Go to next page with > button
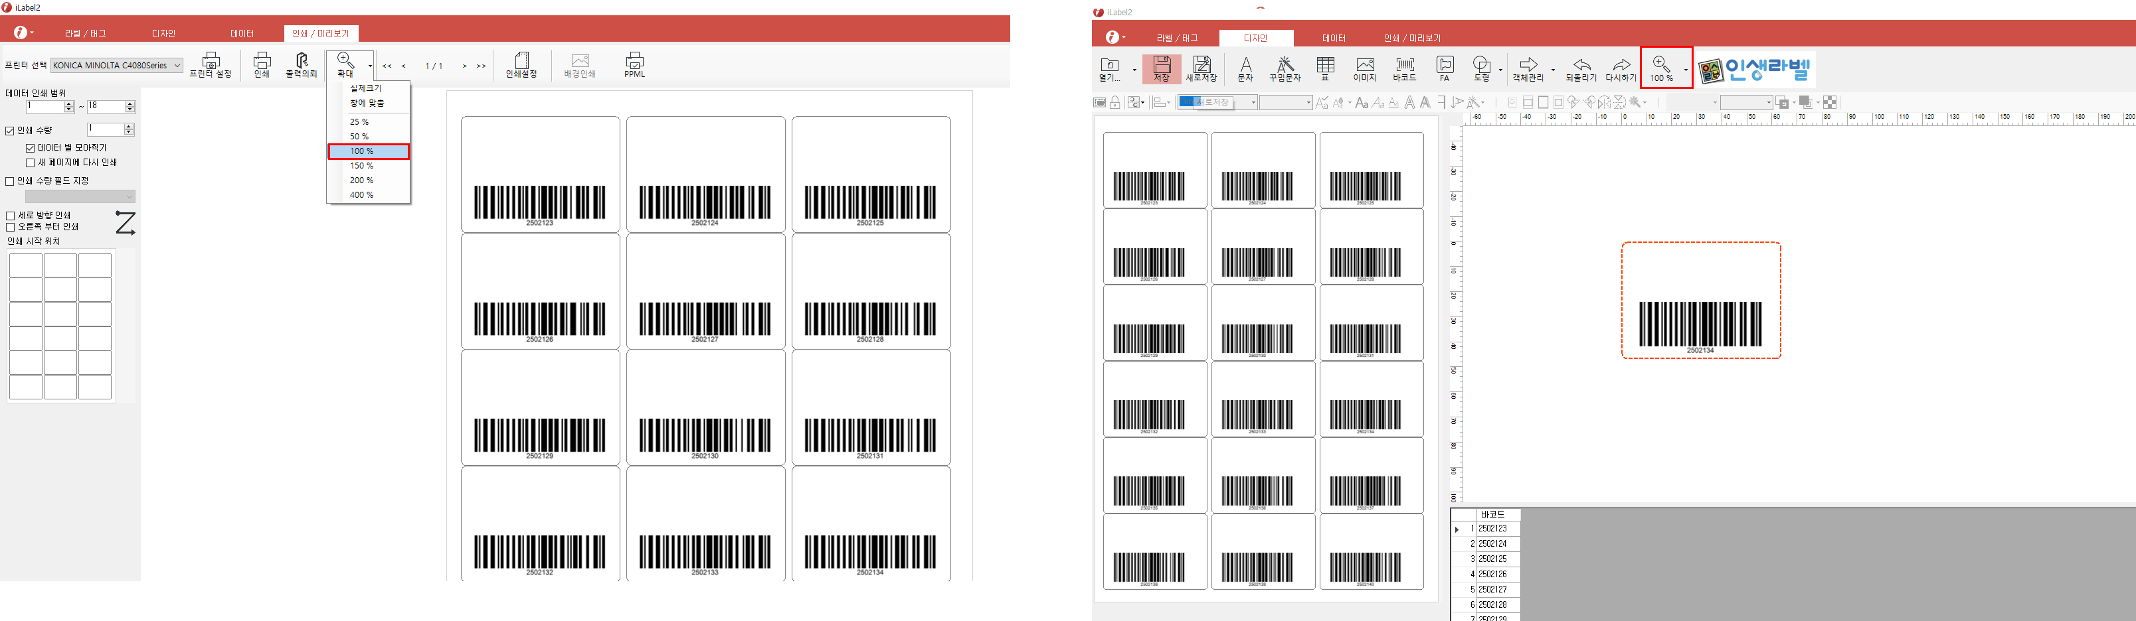This screenshot has height=621, width=2136. [x=464, y=66]
